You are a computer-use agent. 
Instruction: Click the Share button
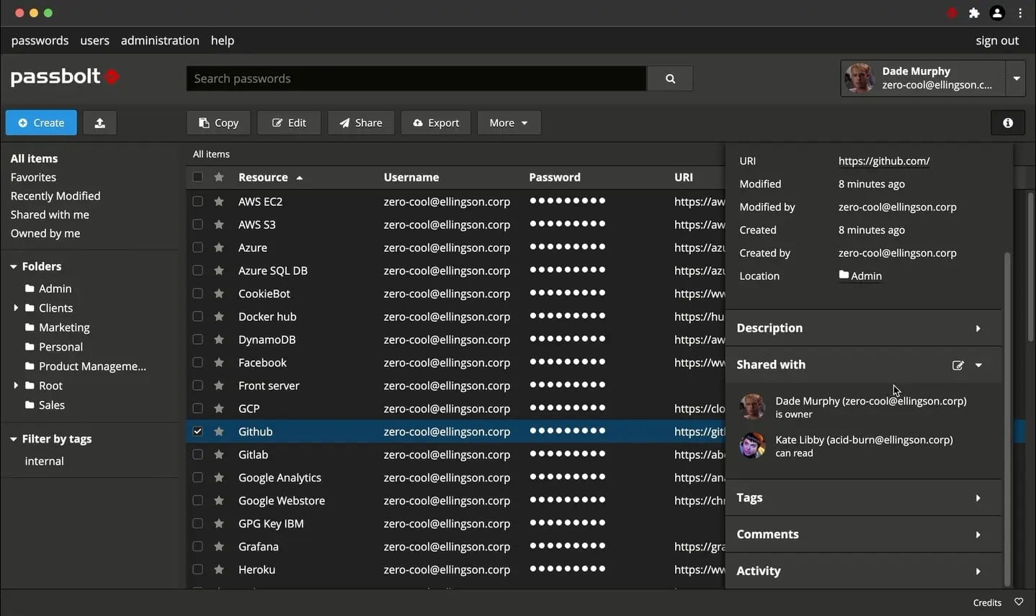(361, 123)
